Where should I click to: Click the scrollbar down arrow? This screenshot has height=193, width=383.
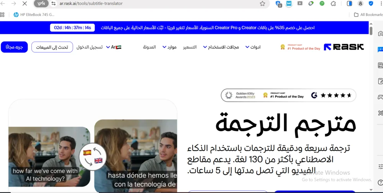[371, 190]
